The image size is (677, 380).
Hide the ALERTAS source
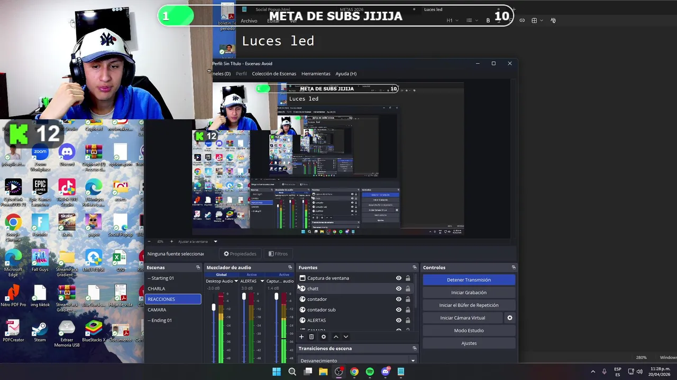399,320
